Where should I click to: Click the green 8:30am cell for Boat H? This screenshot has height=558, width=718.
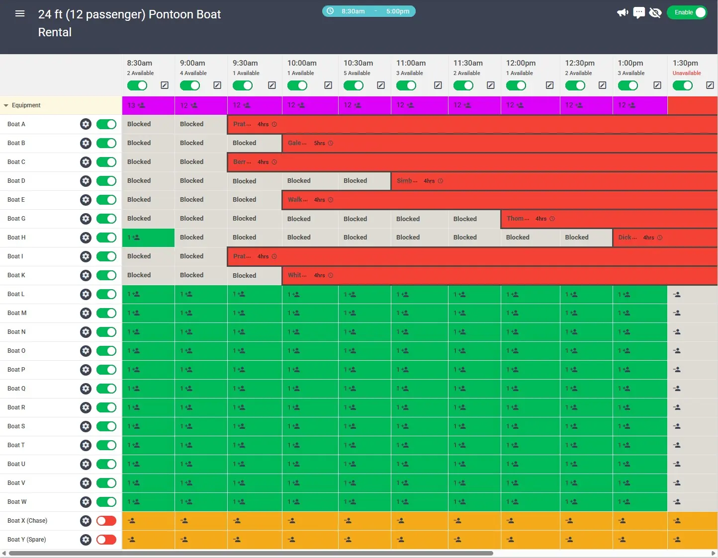[148, 238]
